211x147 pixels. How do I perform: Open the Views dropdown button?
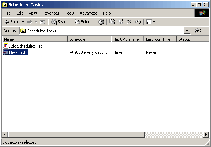[151, 22]
